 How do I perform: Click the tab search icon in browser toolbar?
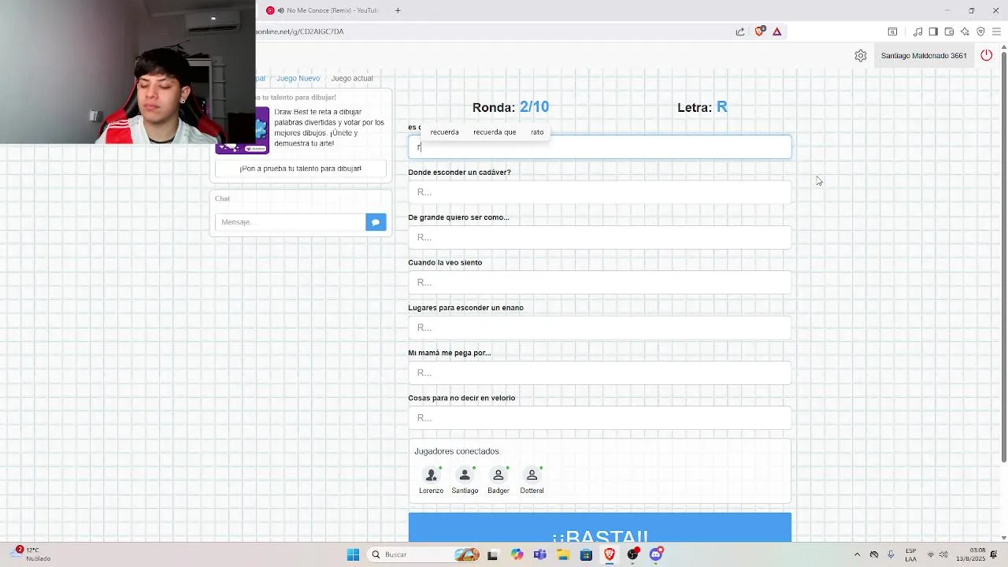892,31
